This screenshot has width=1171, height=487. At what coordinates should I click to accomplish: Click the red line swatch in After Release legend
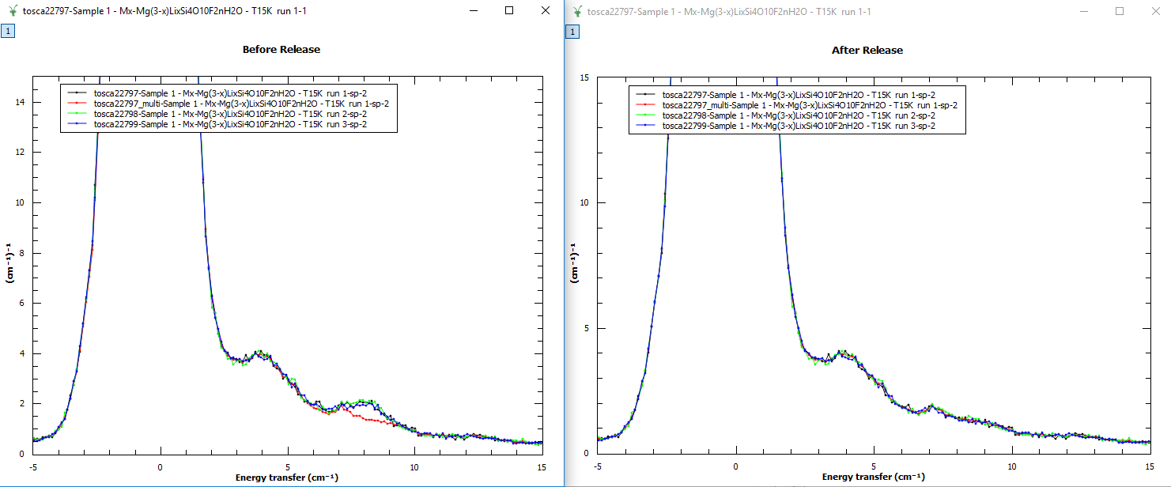pos(644,104)
